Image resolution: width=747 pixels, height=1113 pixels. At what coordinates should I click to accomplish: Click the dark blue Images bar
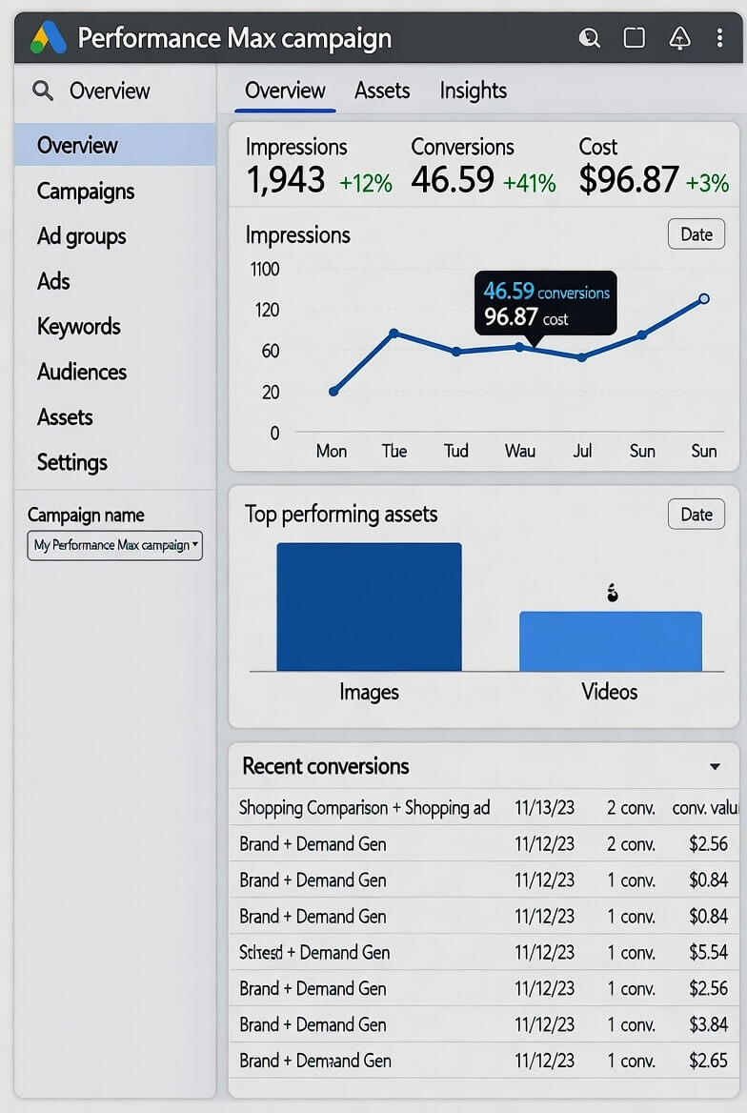pyautogui.click(x=369, y=607)
